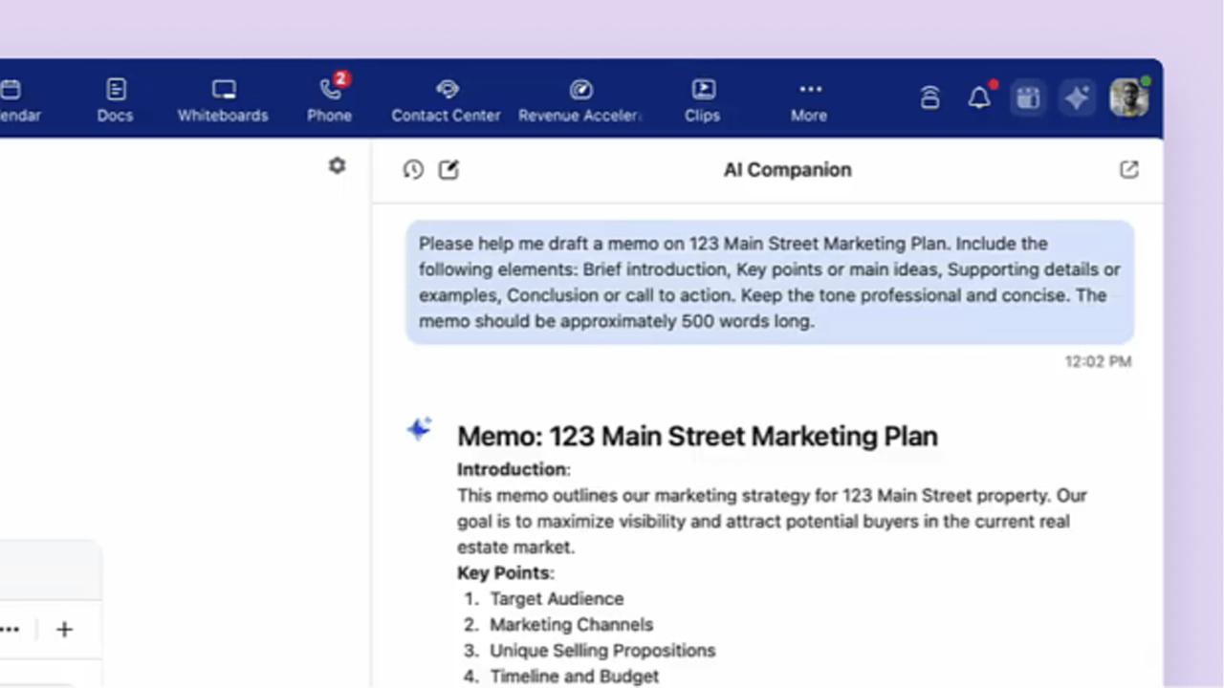The height and width of the screenshot is (688, 1224).
Task: Start a new AI Companion chat
Action: (448, 170)
